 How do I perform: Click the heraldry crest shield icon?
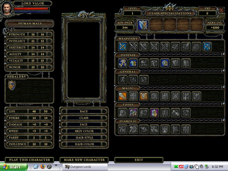click(12, 85)
